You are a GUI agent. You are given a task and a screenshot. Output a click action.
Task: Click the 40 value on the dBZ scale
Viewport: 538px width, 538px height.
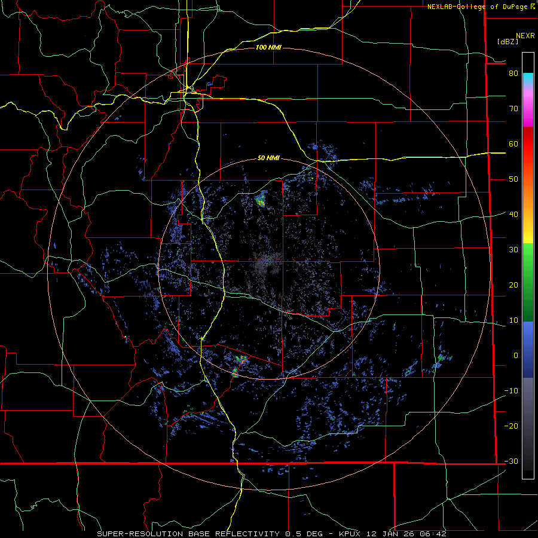(513, 214)
